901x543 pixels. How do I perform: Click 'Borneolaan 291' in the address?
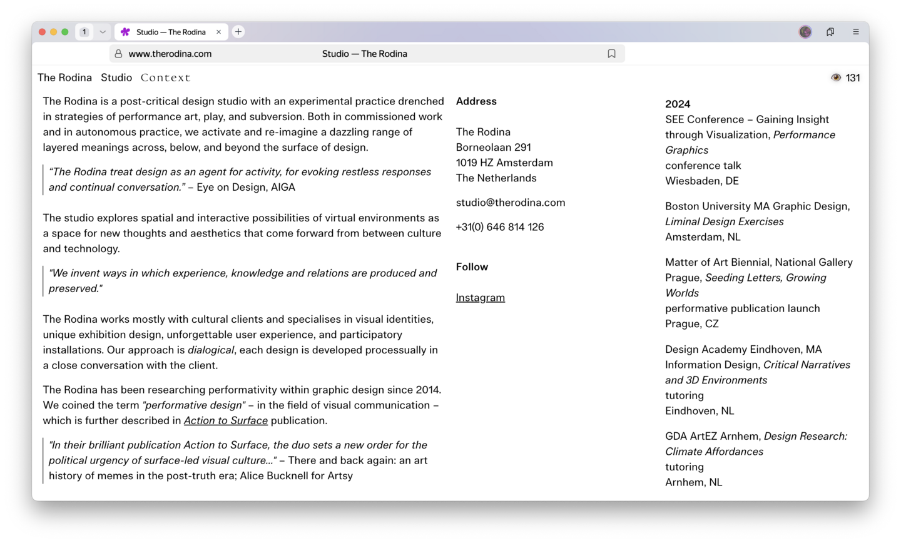coord(494,148)
